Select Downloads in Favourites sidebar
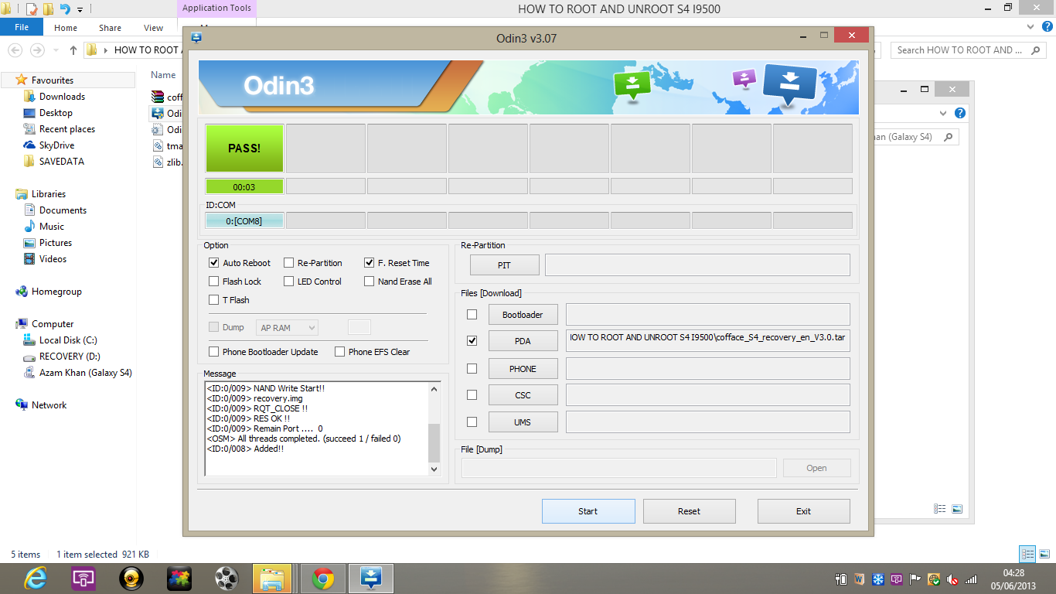The image size is (1056, 594). (62, 97)
